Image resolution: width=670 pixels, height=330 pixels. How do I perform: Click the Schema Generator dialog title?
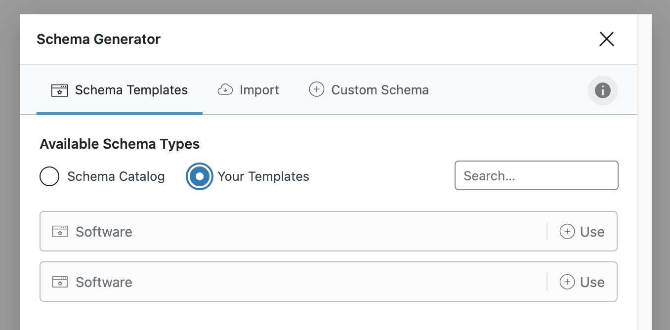point(99,40)
